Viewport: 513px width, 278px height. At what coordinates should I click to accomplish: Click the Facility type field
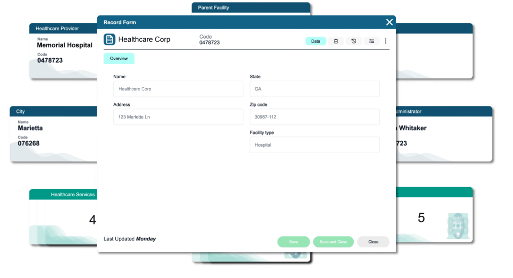(x=315, y=145)
